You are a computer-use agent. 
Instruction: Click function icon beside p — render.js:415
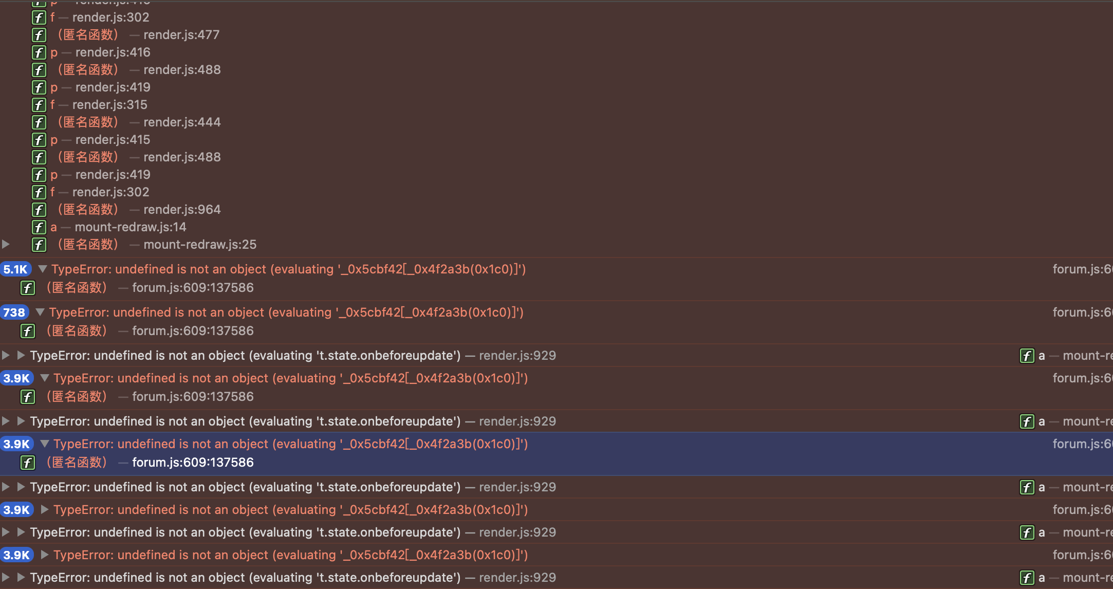[x=39, y=140]
